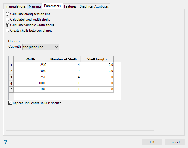Click the Width column header
This screenshot has height=148, width=188.
(x=30, y=59)
